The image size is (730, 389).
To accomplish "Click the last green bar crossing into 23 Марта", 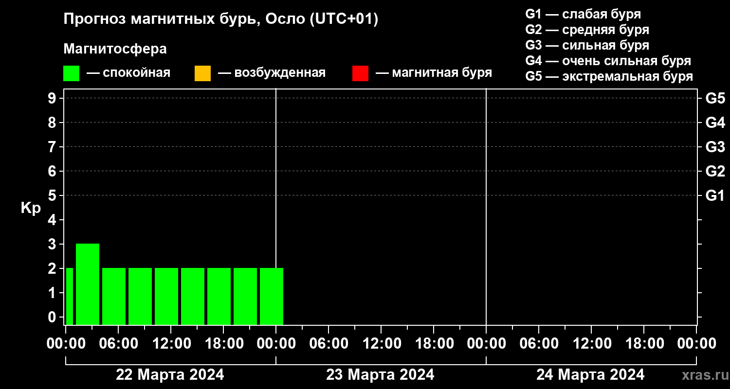I will (x=272, y=296).
